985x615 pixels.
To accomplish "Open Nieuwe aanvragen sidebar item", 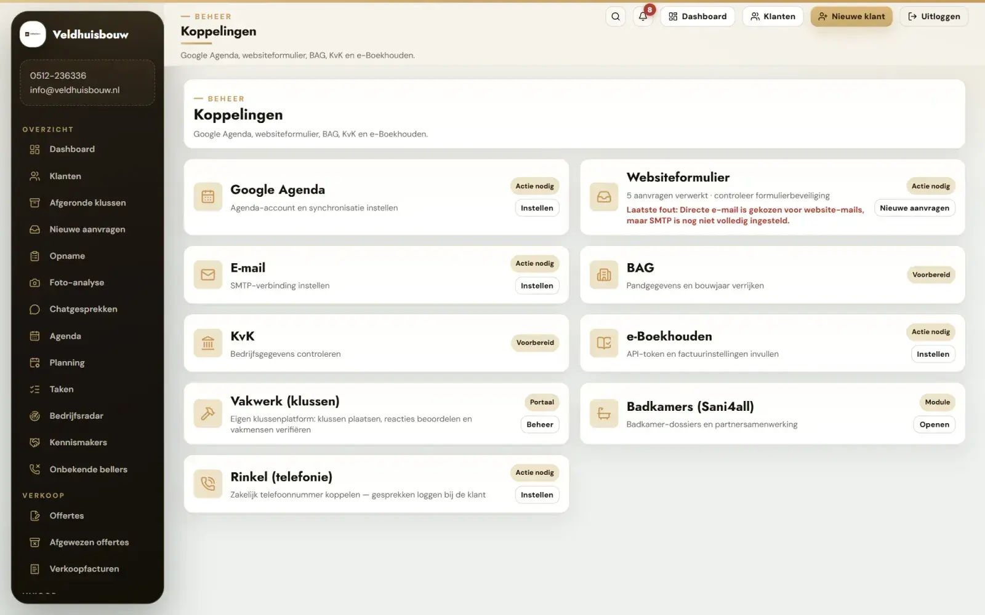I will pyautogui.click(x=87, y=229).
